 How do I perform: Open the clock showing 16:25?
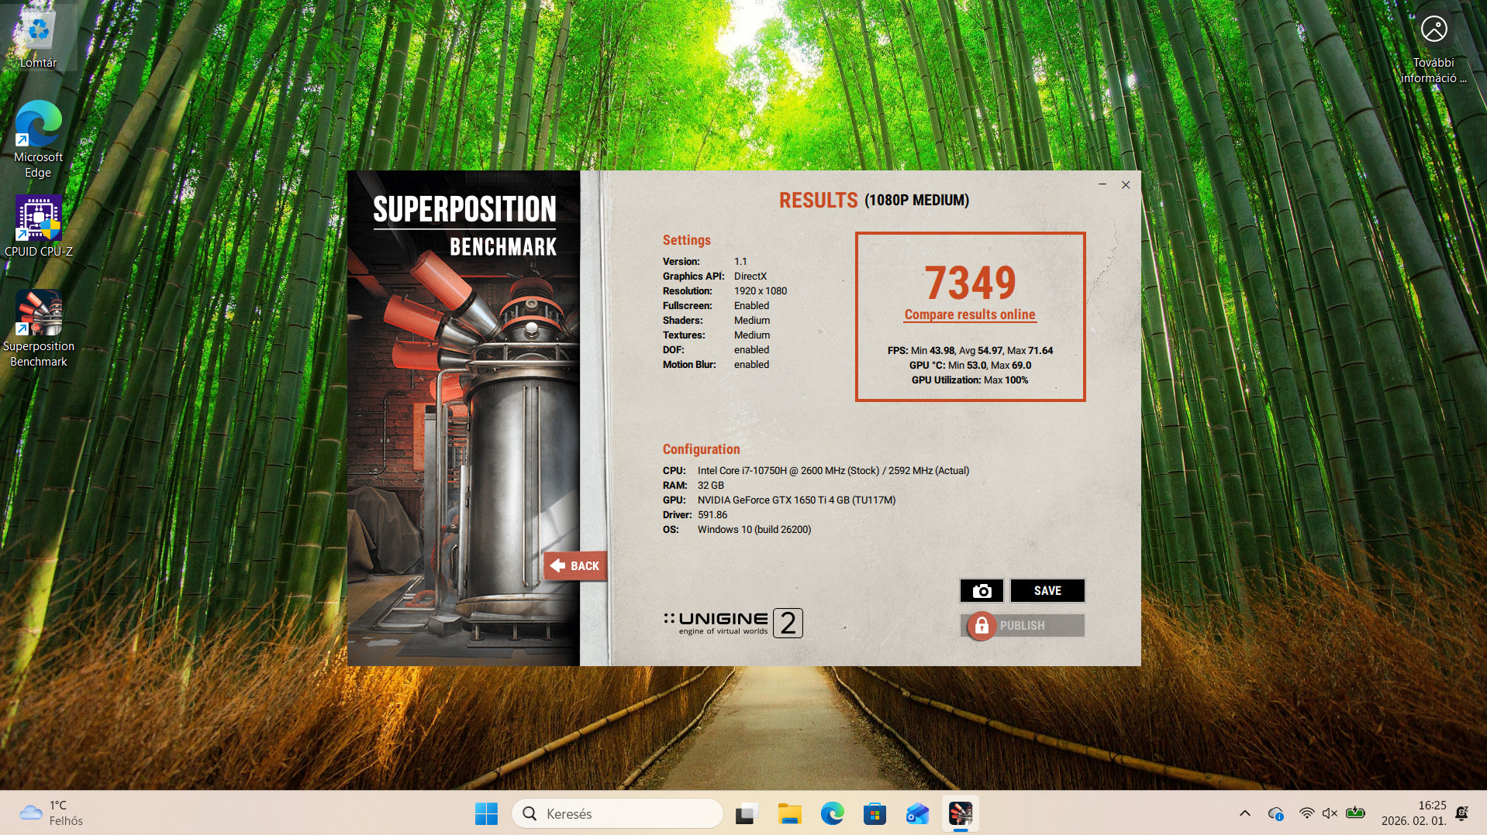point(1413,813)
